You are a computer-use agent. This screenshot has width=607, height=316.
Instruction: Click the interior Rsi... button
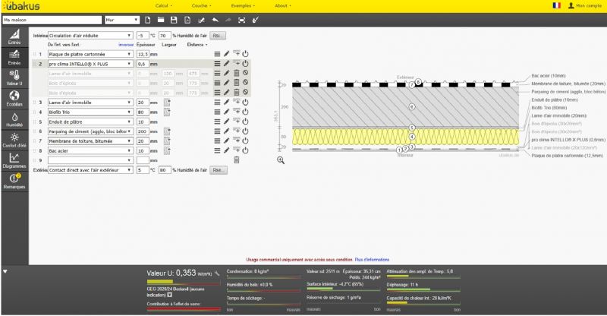(x=218, y=35)
